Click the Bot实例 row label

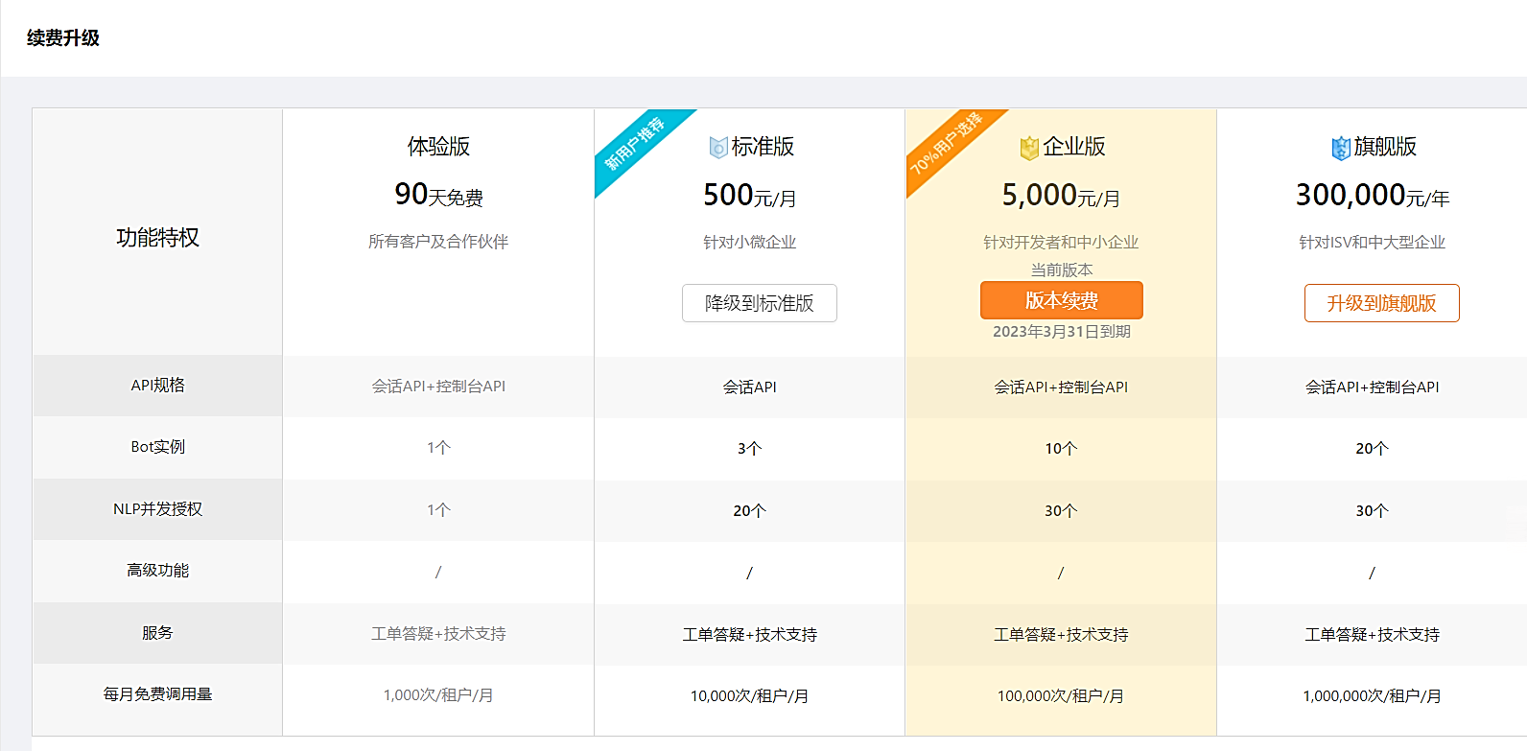click(158, 447)
